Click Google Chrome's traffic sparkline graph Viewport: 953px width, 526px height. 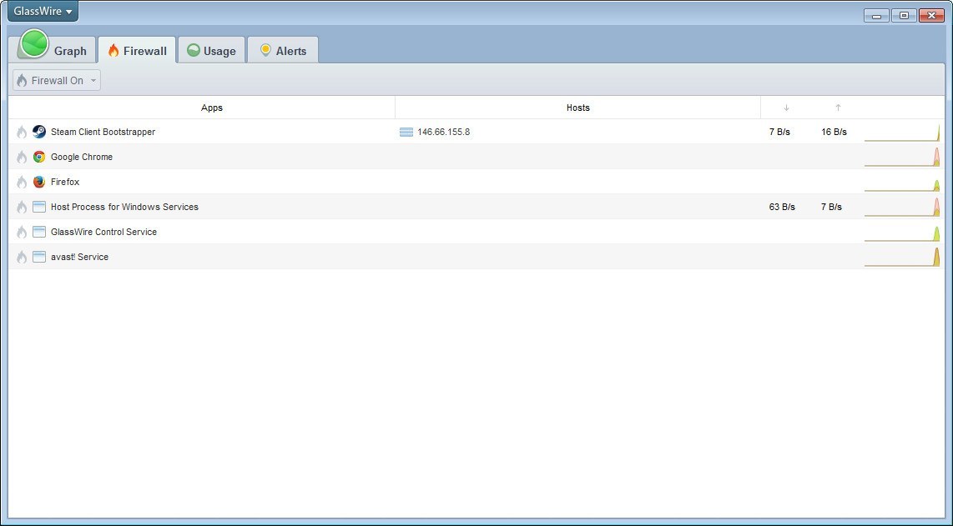[902, 157]
